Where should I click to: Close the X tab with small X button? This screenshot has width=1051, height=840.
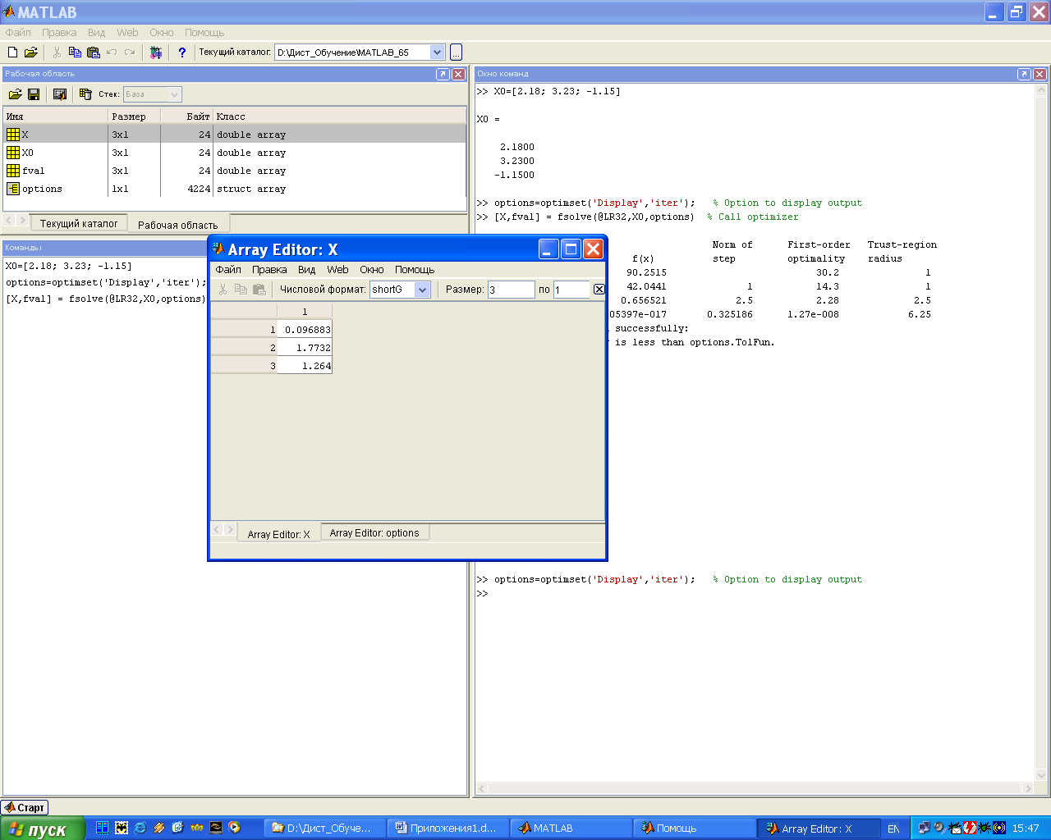(x=599, y=290)
